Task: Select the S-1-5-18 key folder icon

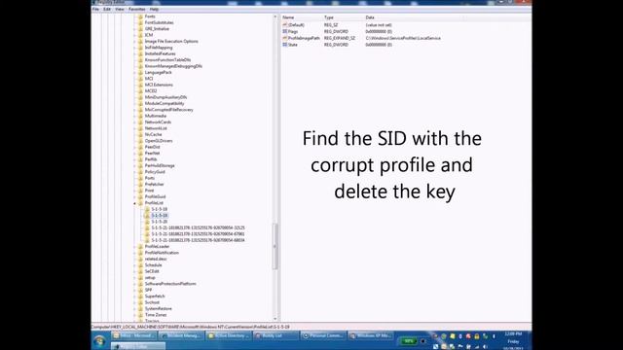Action: point(147,209)
